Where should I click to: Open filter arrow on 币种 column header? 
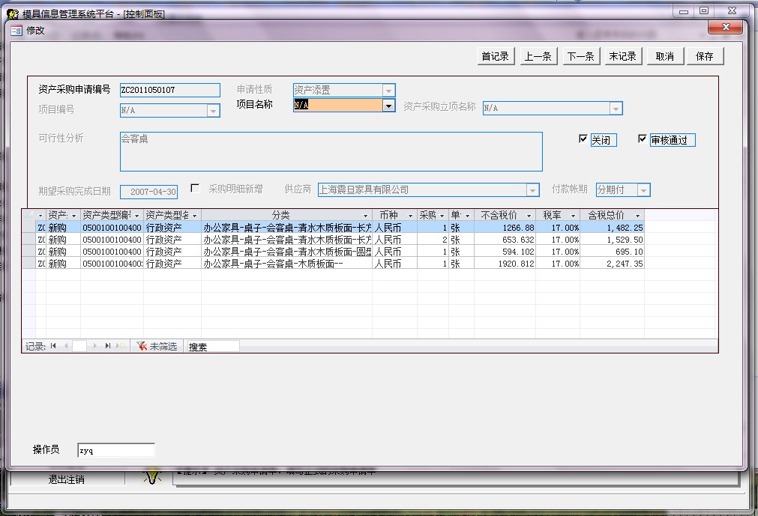pos(410,216)
